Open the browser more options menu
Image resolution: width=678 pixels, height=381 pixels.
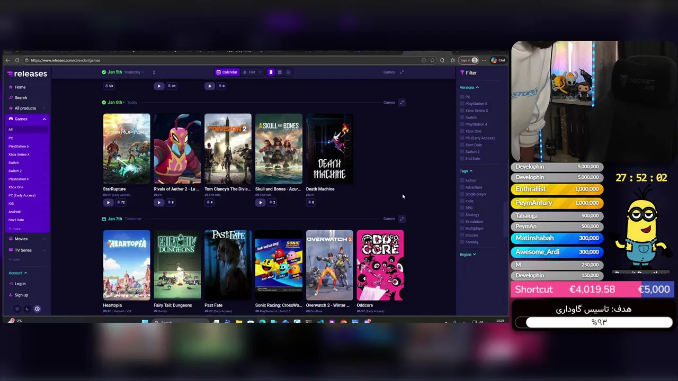click(484, 60)
